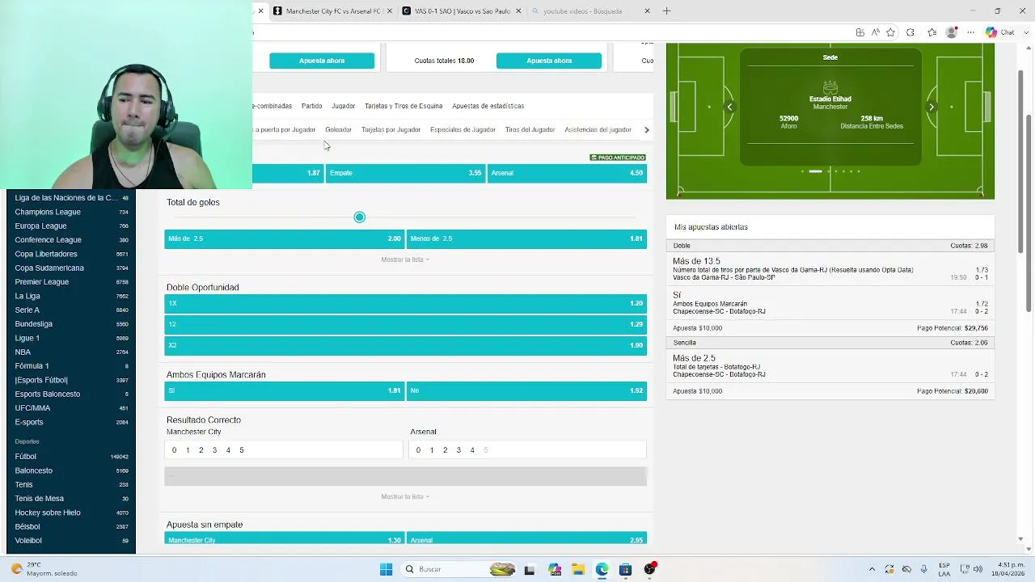This screenshot has height=582, width=1035.
Task: Go to next slide in stadium widget
Action: (931, 107)
